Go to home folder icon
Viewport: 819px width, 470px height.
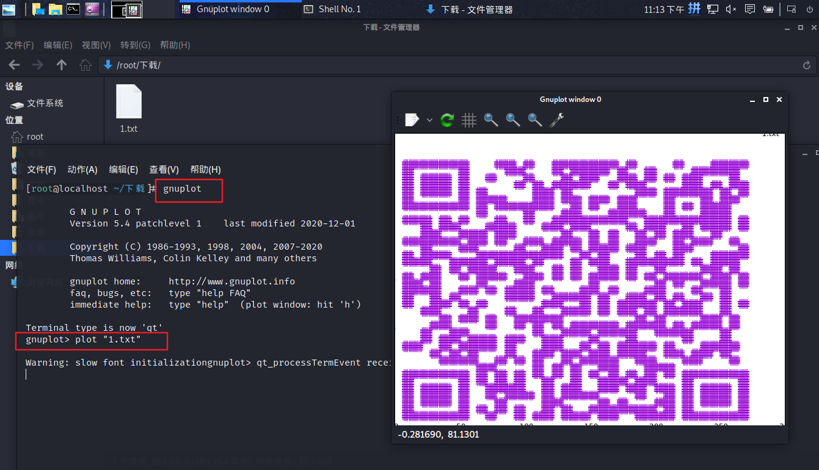[x=86, y=65]
